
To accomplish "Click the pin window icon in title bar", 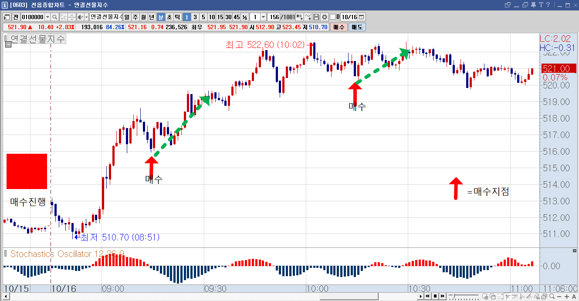I will pos(534,5).
